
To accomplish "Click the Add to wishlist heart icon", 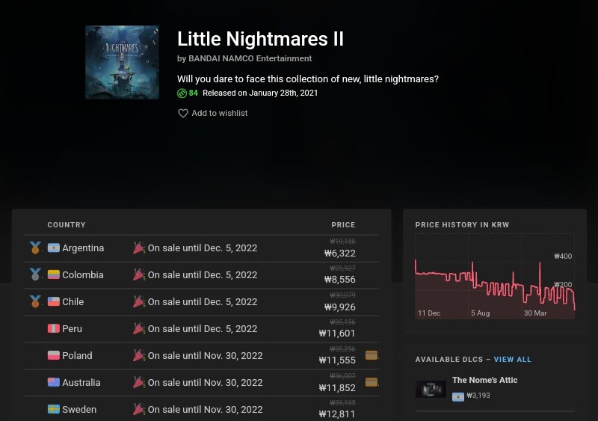I will pos(182,114).
